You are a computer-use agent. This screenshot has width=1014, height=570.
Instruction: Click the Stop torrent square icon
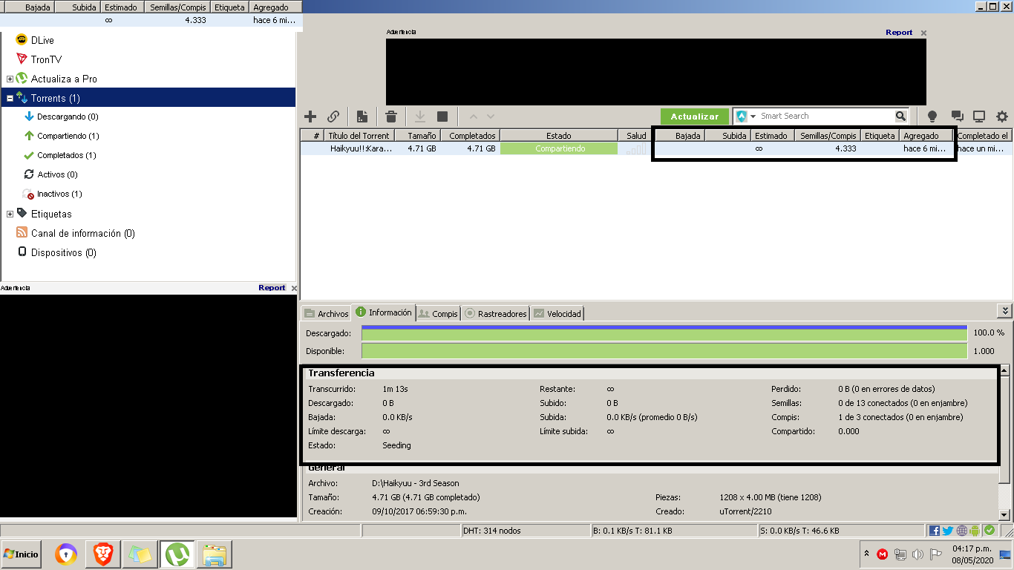[442, 117]
